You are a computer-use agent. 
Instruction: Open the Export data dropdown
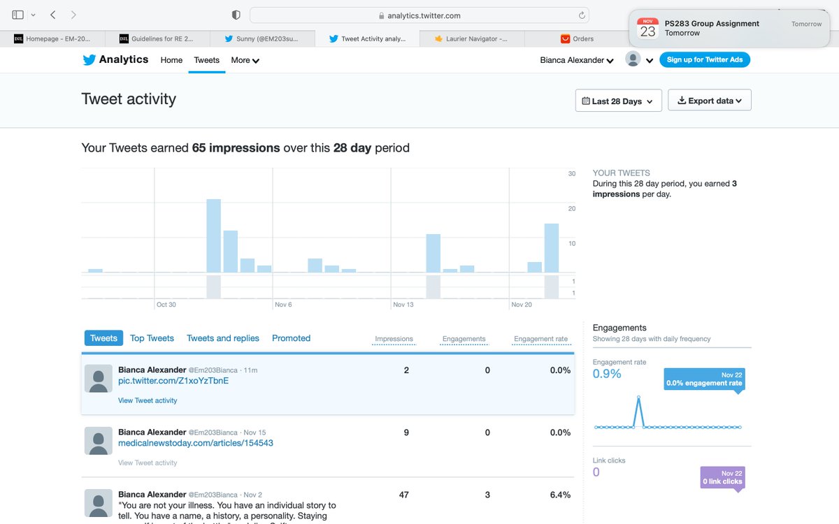710,101
